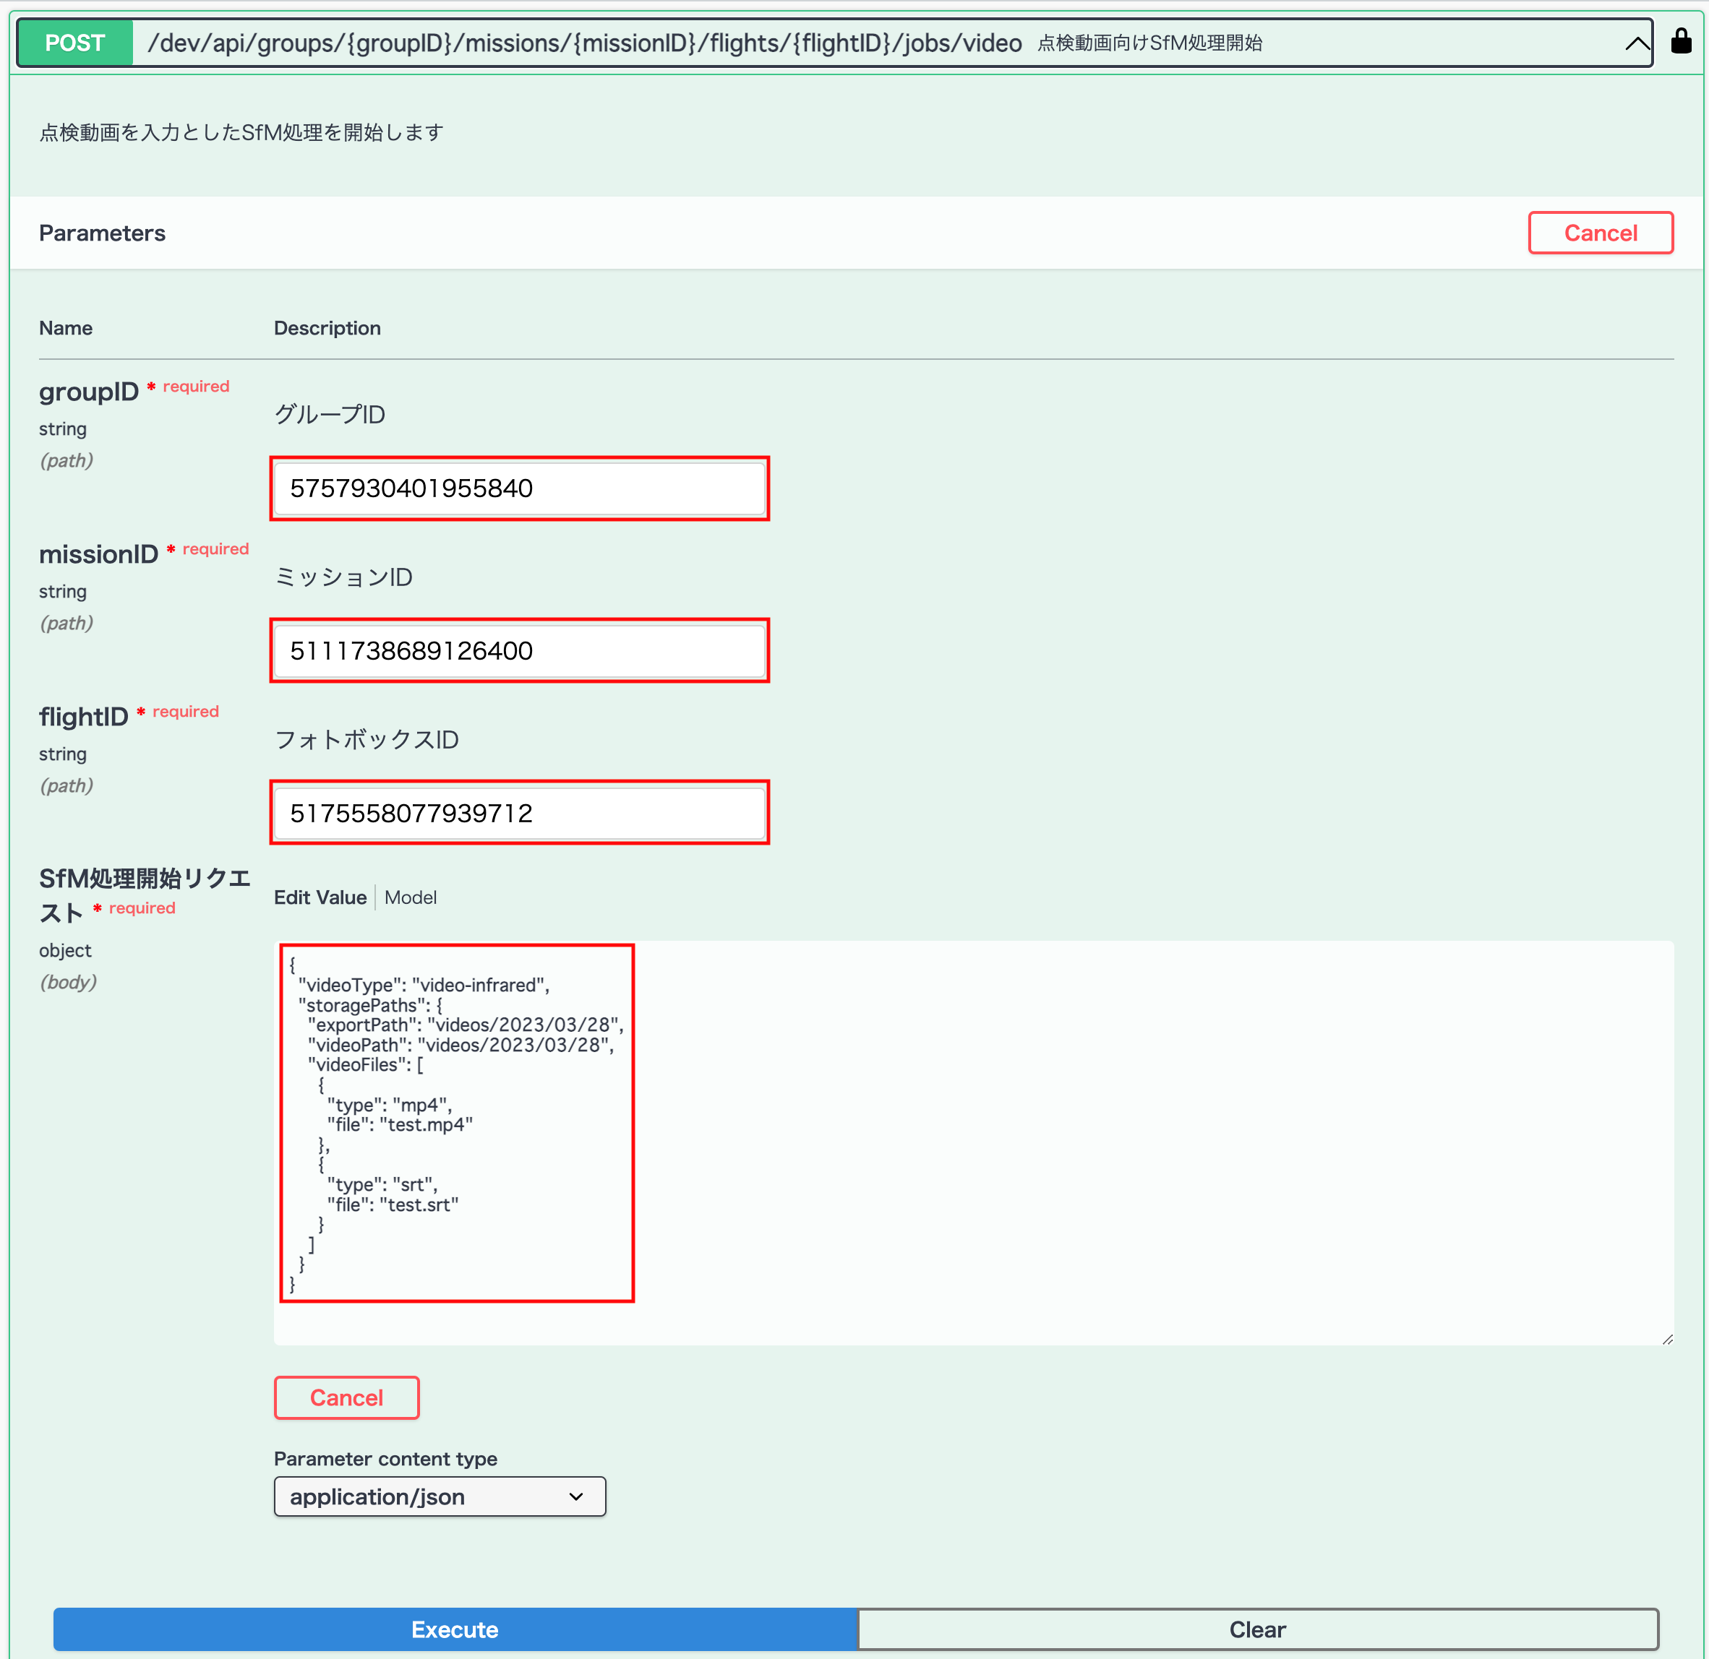This screenshot has width=1709, height=1659.
Task: Click the /jobs/video endpoint path
Action: click(584, 43)
